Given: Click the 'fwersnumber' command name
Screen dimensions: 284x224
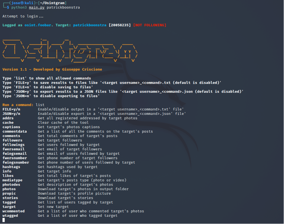Looking at the screenshot, I should click(14, 158).
